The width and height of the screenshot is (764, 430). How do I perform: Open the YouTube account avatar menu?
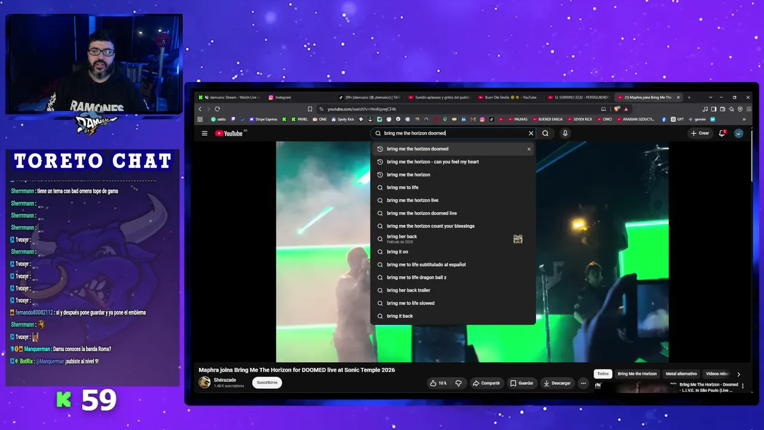tap(738, 133)
